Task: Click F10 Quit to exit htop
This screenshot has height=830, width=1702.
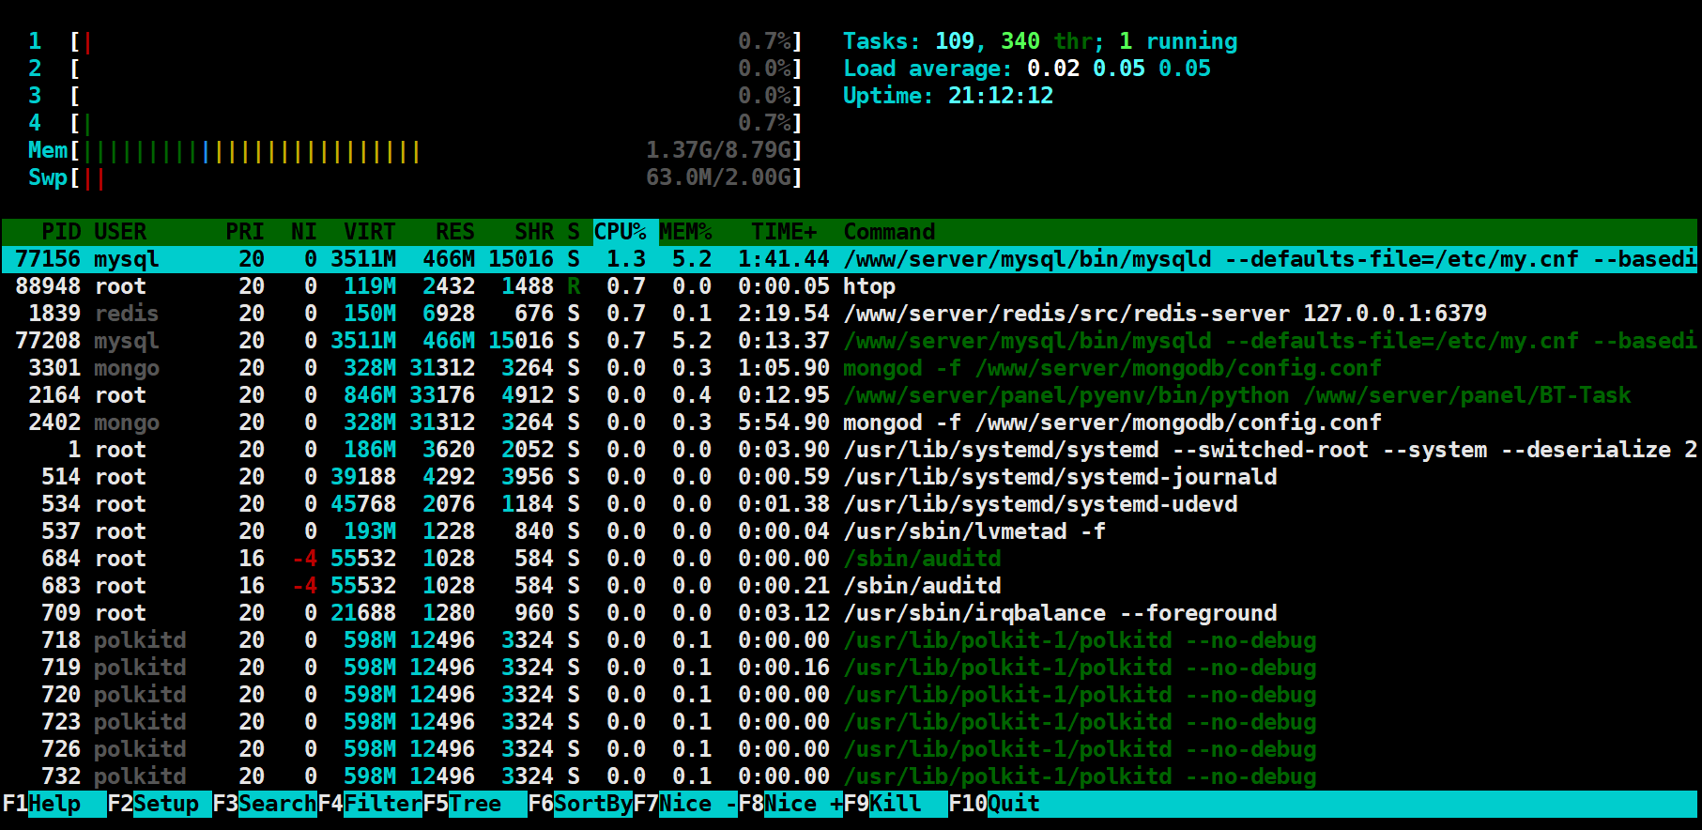Action: [994, 804]
